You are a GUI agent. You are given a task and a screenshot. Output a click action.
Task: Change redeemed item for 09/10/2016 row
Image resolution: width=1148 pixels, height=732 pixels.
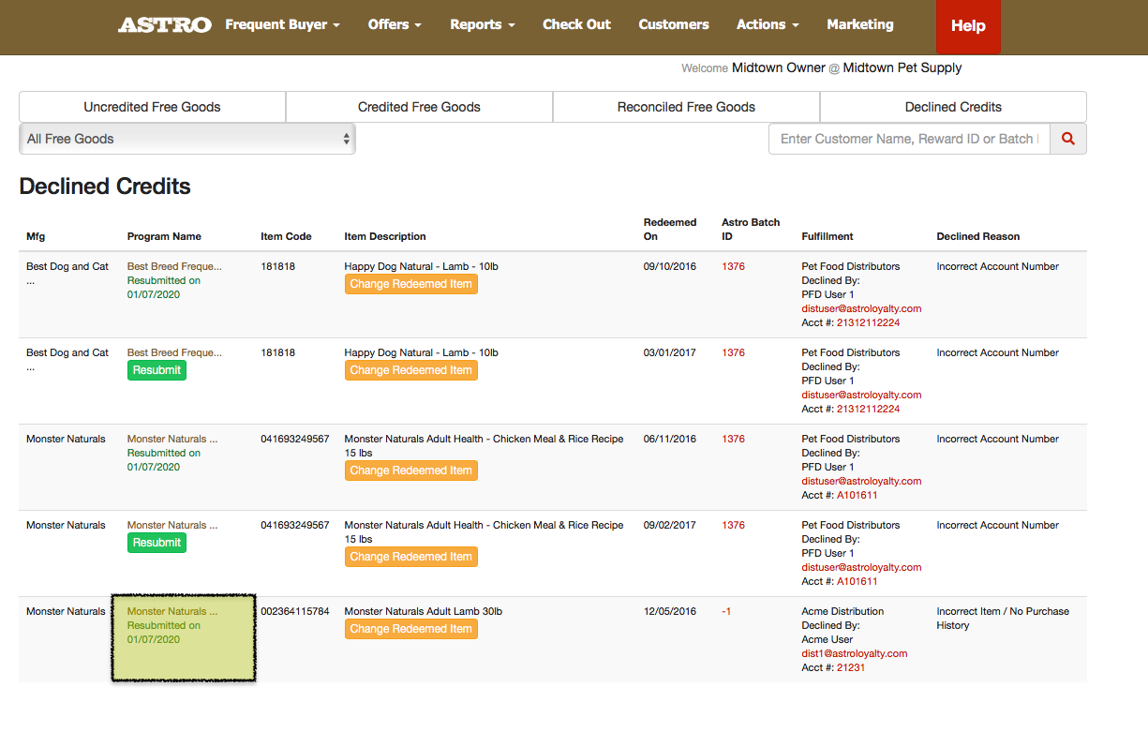point(410,284)
